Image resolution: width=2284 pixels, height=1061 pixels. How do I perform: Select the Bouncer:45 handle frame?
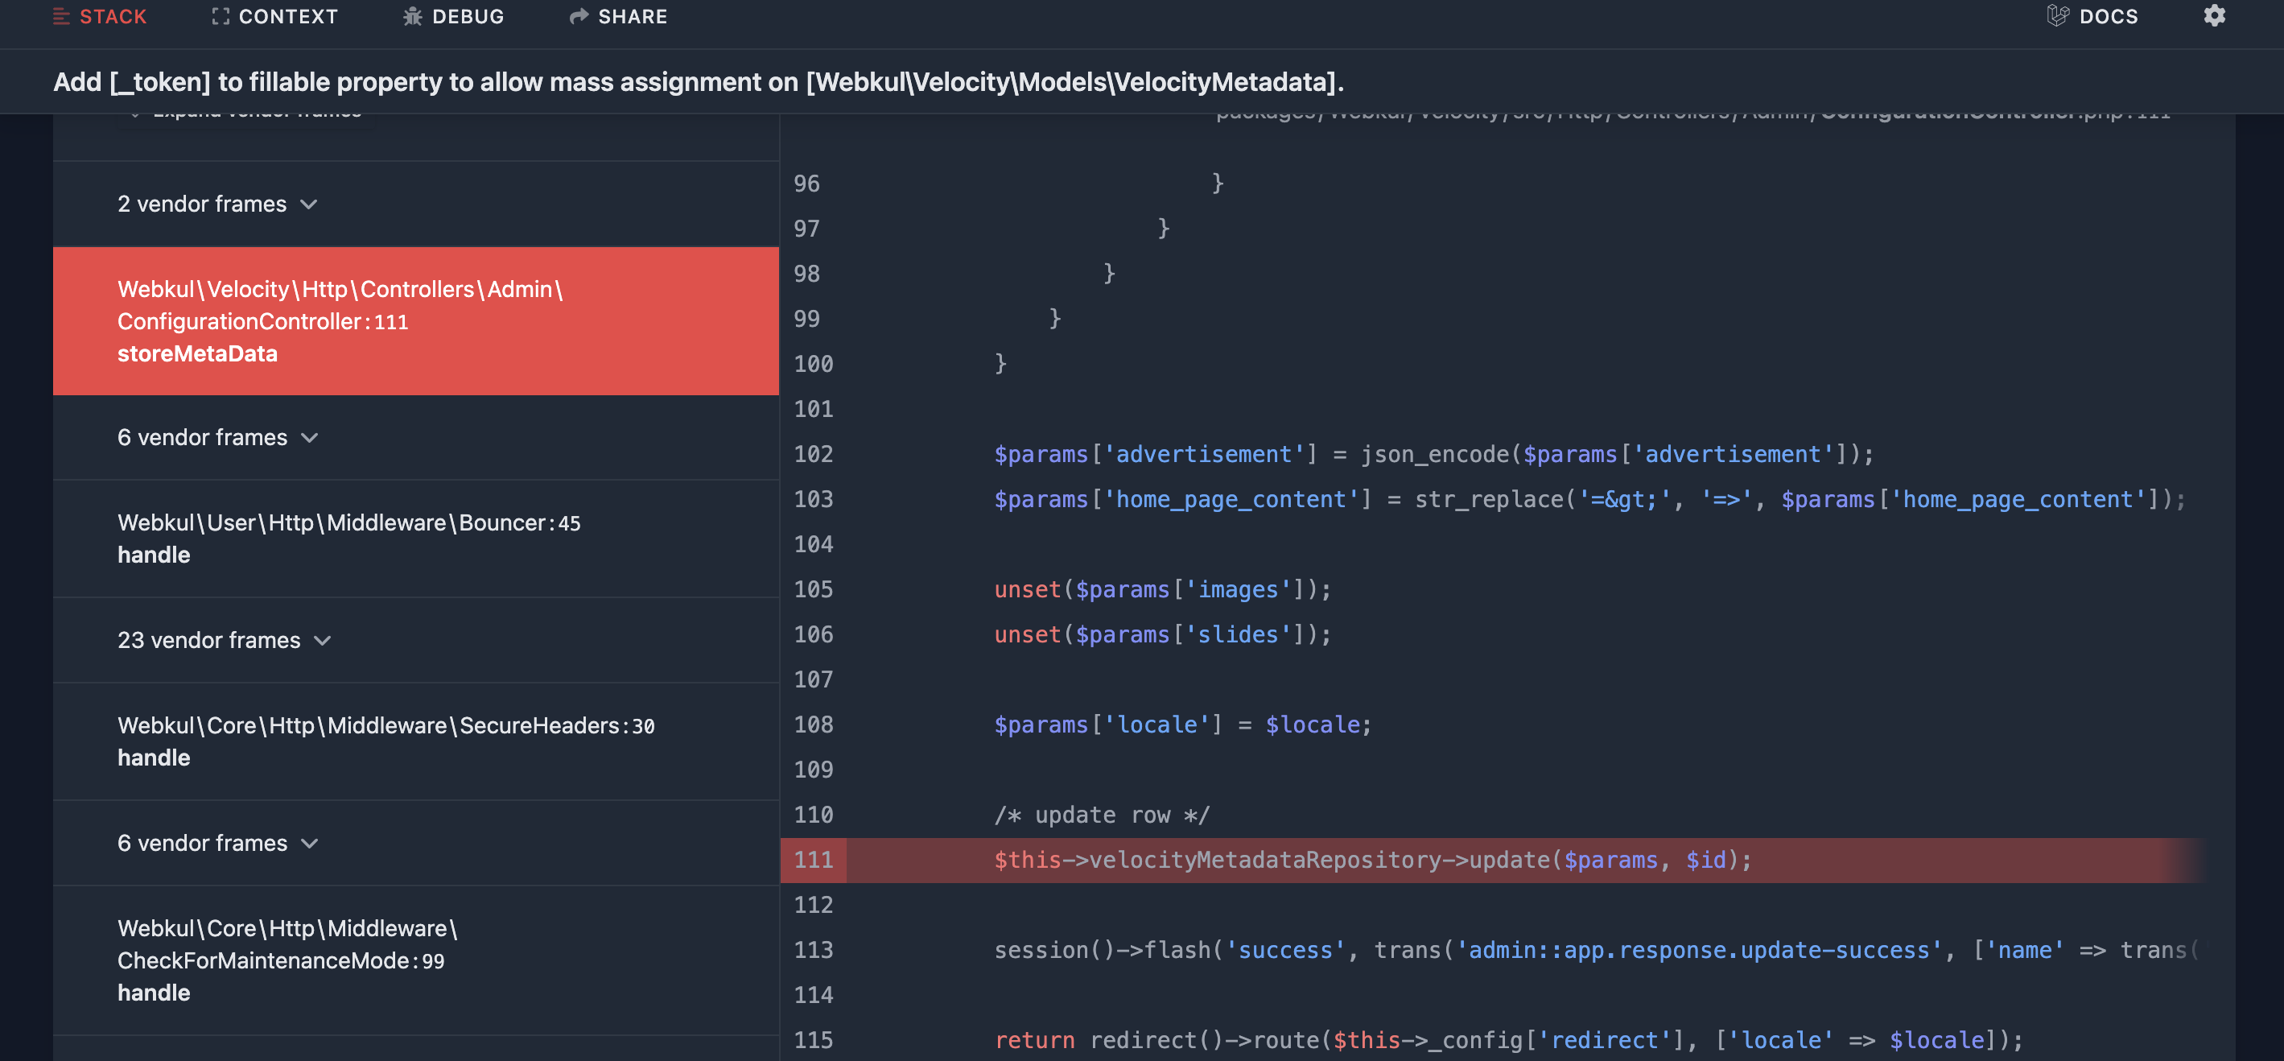[415, 539]
